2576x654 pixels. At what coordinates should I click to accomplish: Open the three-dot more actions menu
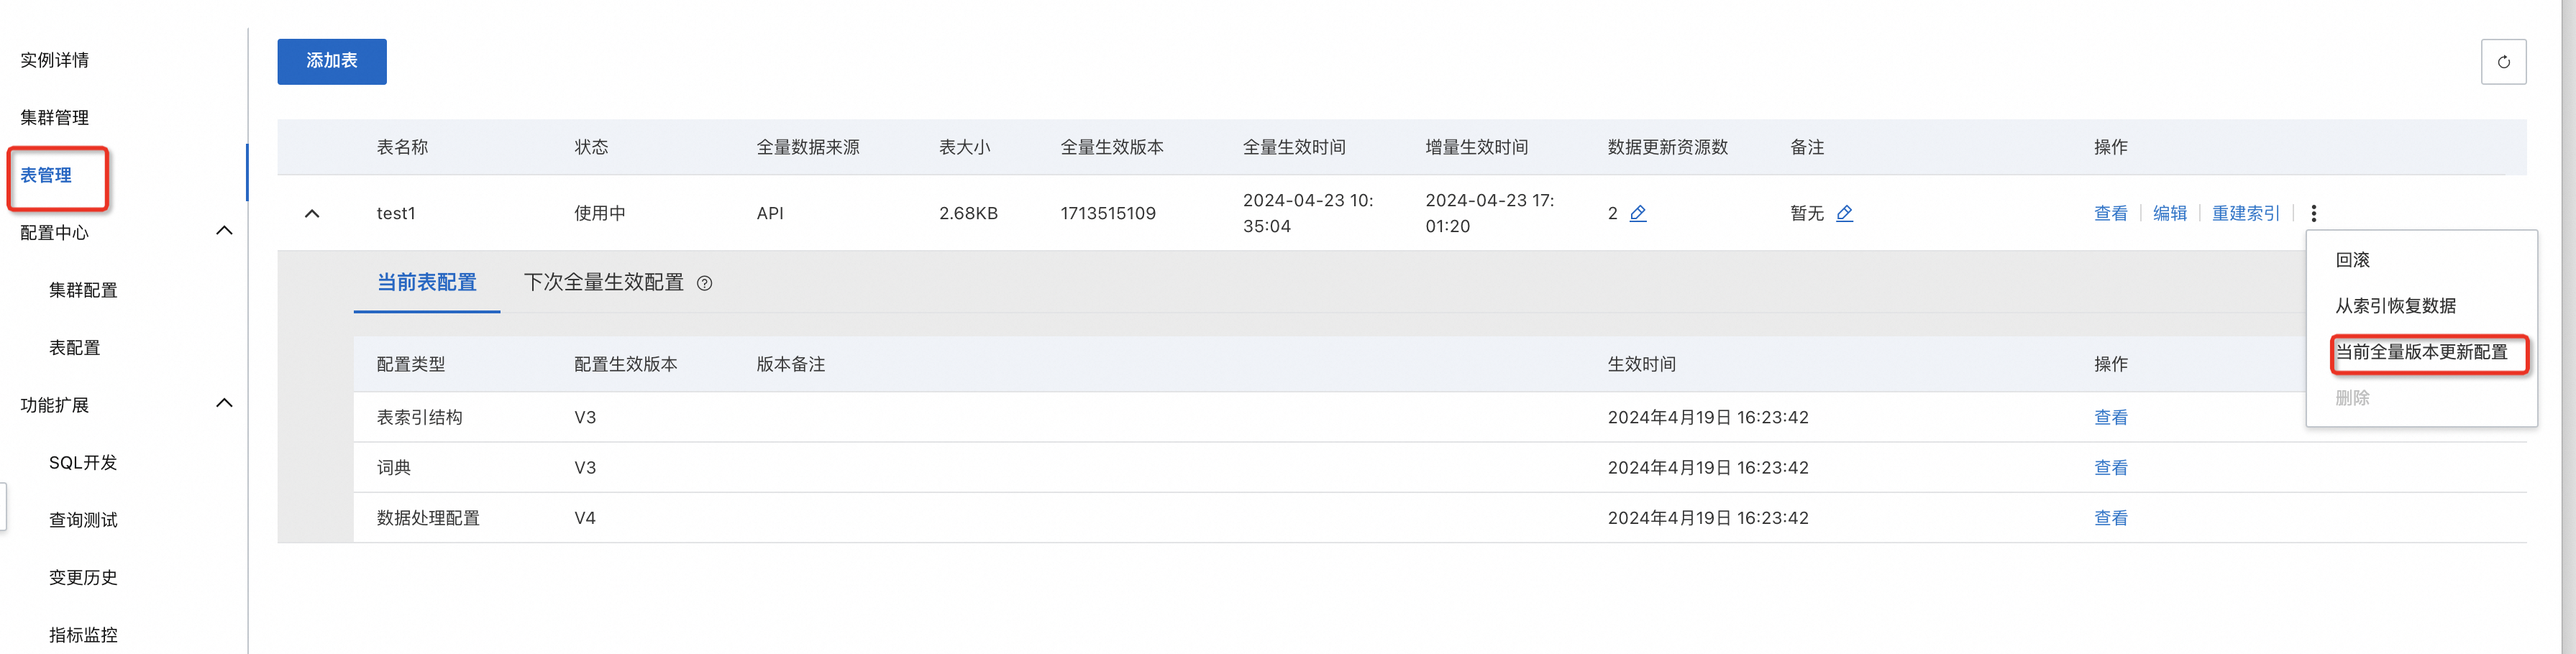tap(2313, 213)
